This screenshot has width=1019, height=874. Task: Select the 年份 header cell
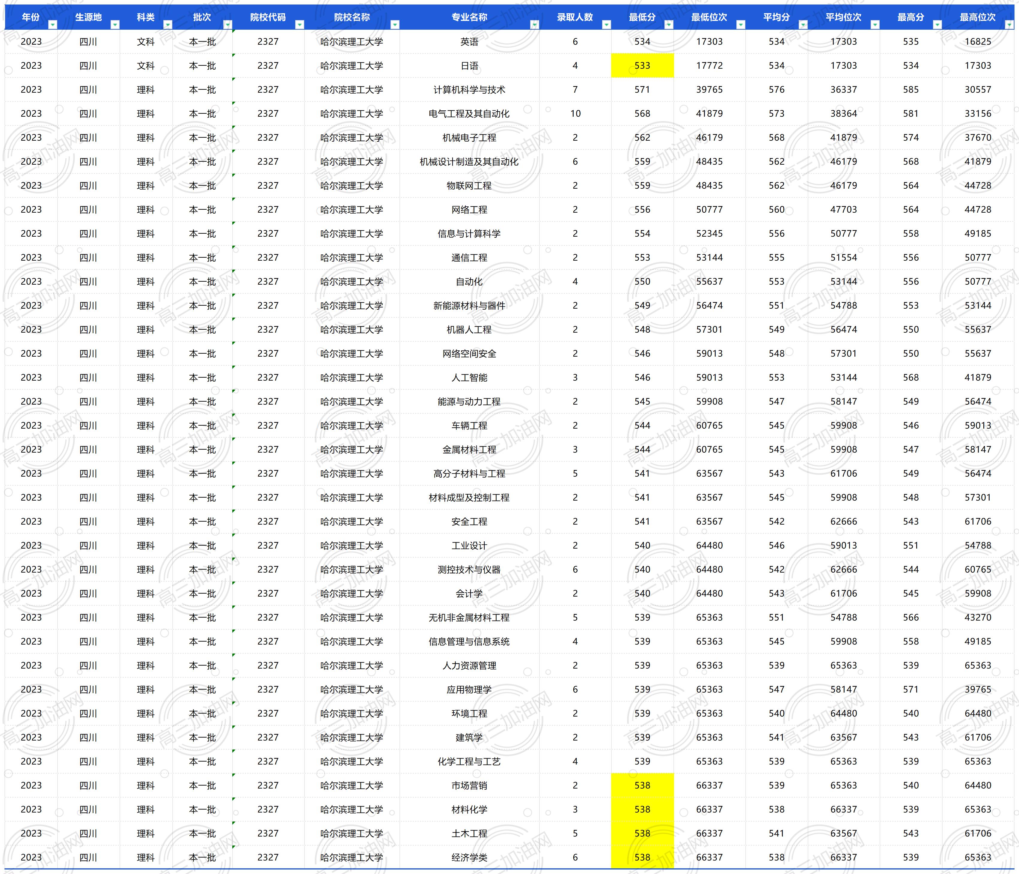click(31, 17)
